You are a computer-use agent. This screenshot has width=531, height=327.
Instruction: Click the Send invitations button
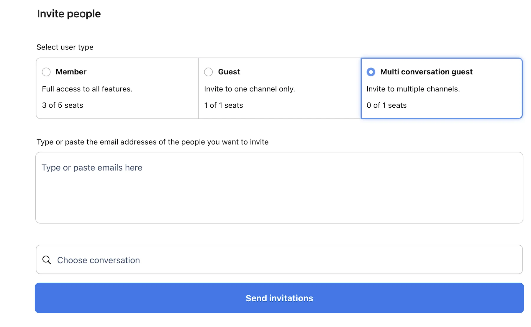(279, 298)
